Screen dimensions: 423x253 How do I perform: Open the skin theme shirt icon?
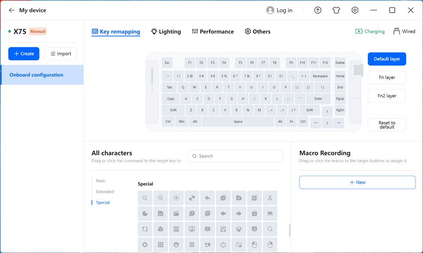pos(336,10)
